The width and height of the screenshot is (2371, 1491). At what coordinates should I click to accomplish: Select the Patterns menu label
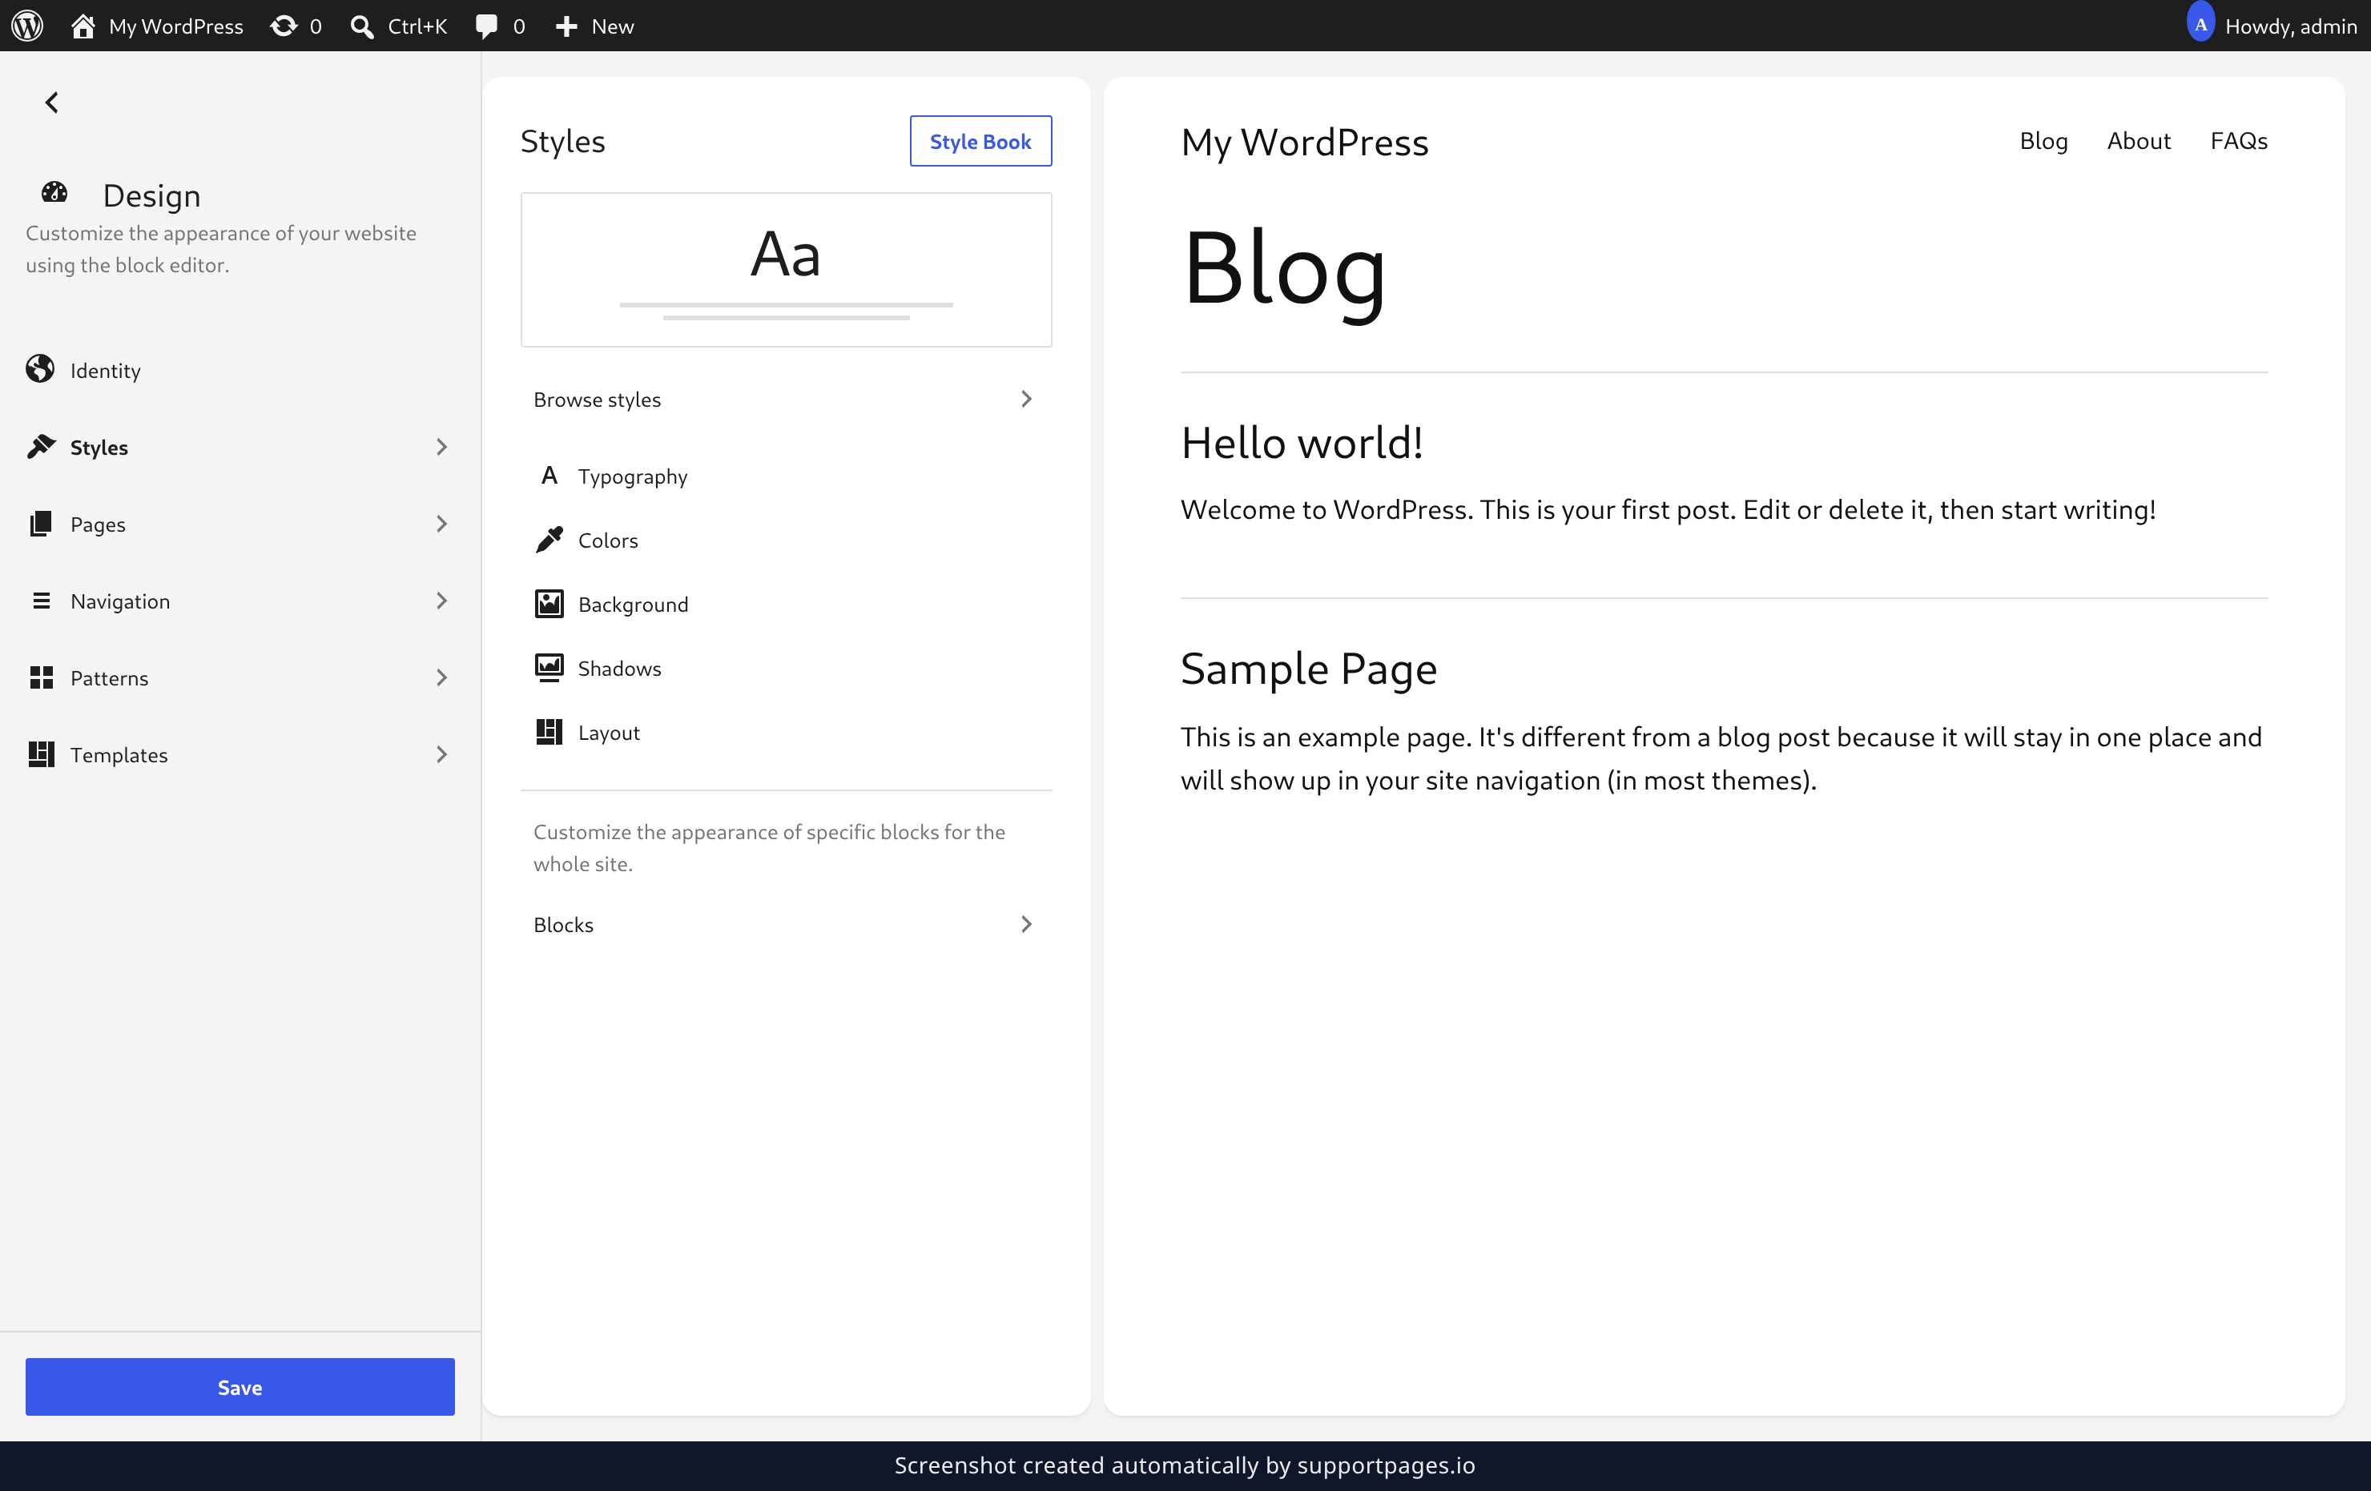[x=109, y=678]
